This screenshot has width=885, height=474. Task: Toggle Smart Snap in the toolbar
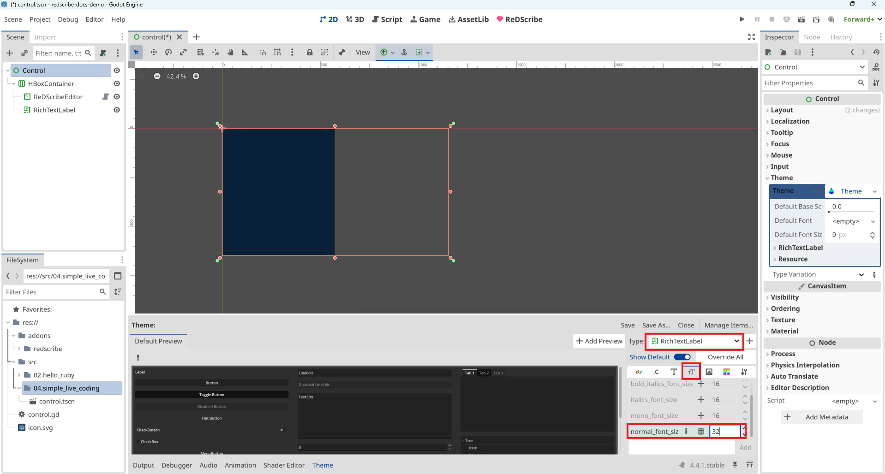(263, 52)
